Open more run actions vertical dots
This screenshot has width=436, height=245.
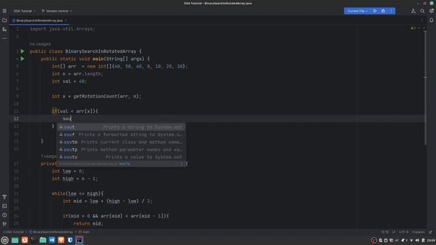(391, 11)
